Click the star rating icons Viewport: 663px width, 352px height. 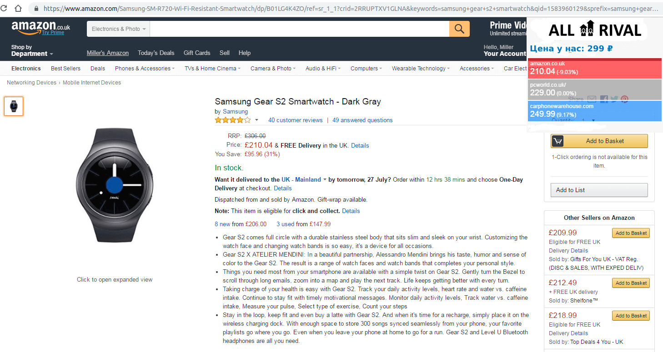(232, 120)
